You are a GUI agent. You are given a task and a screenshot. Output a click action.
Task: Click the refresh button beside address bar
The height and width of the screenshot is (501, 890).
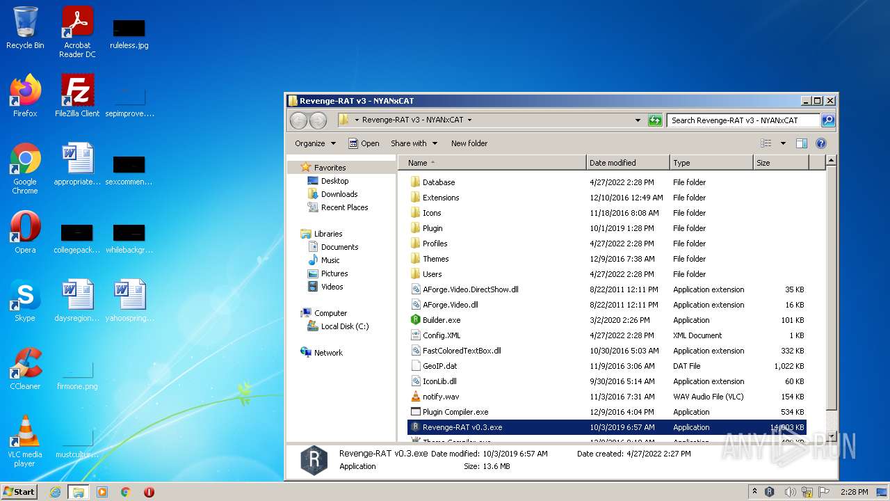(x=654, y=120)
